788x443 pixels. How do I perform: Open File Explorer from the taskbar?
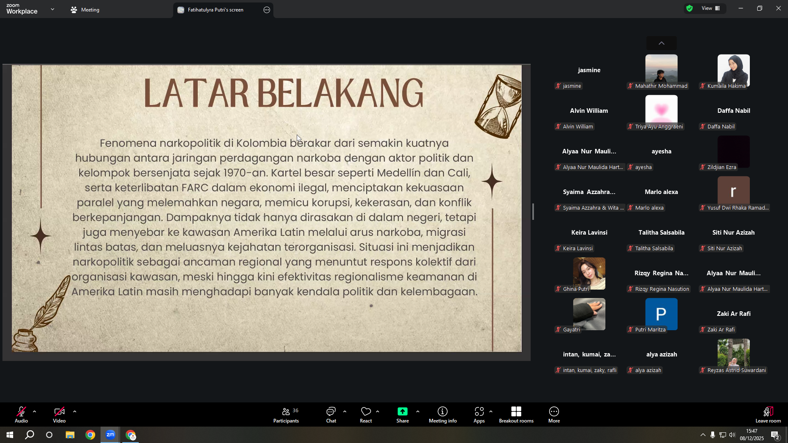(70, 435)
